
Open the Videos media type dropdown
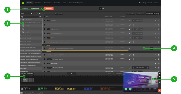tap(26, 14)
